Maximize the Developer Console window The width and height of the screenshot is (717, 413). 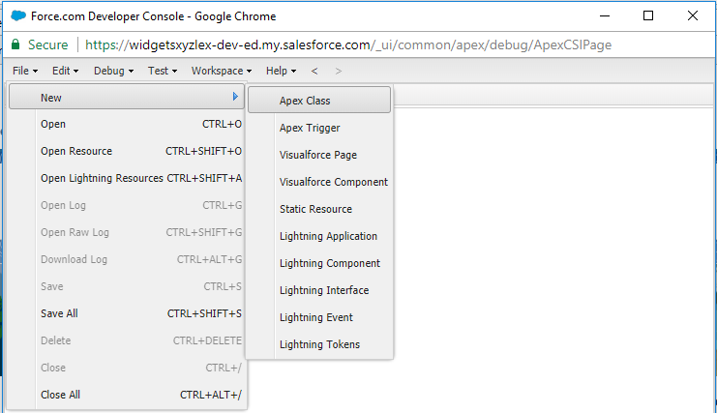648,16
